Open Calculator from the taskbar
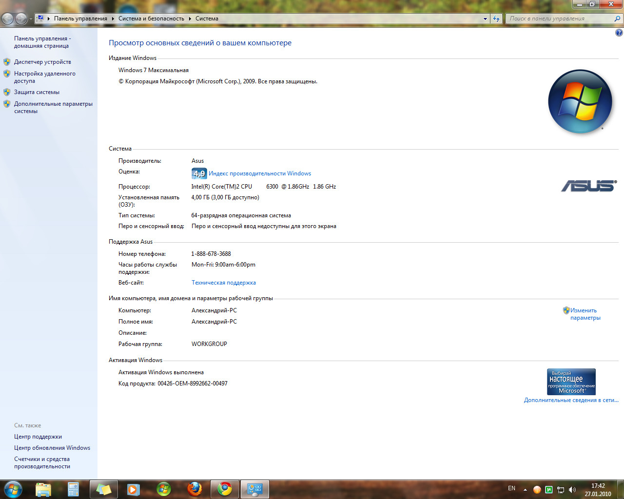This screenshot has width=624, height=499. pos(73,489)
